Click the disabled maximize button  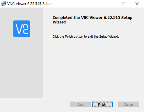coord(124,4)
